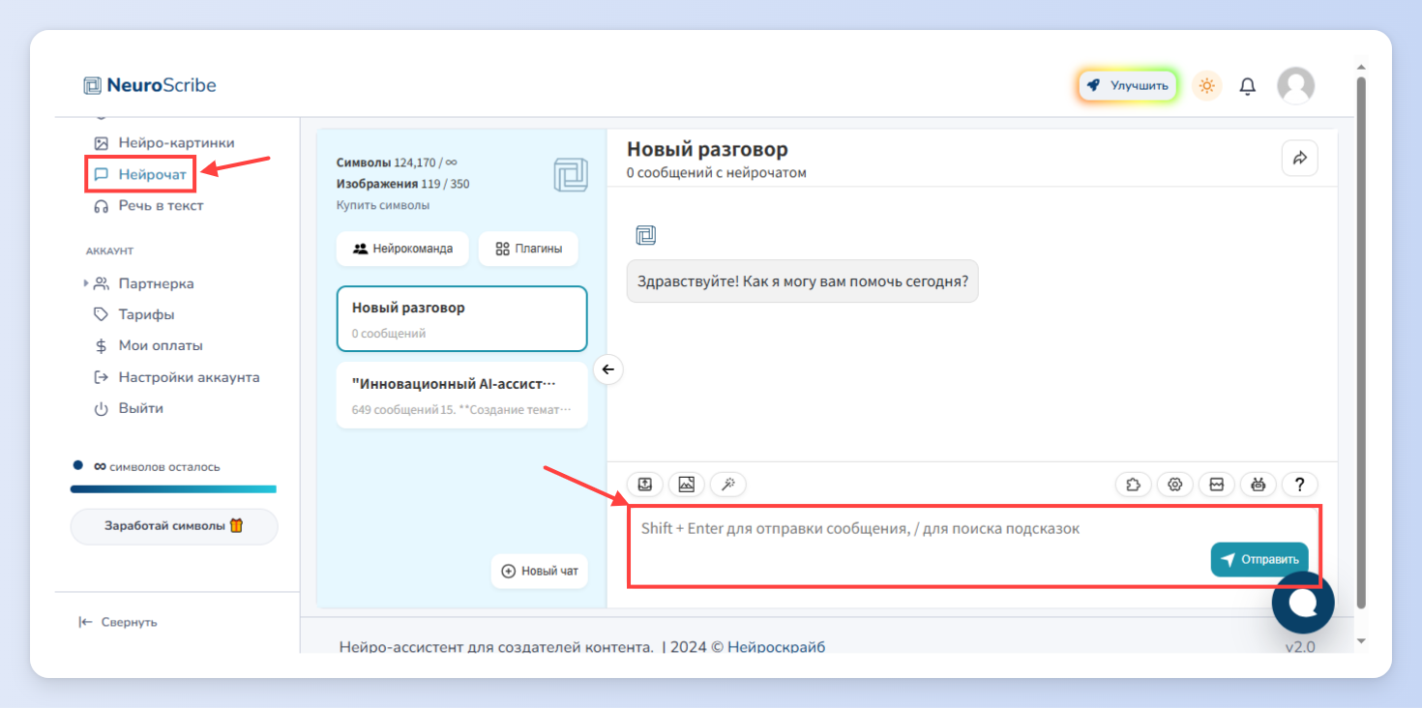Click the Улучшить upgrade button
Image resolution: width=1422 pixels, height=708 pixels.
pyautogui.click(x=1128, y=85)
